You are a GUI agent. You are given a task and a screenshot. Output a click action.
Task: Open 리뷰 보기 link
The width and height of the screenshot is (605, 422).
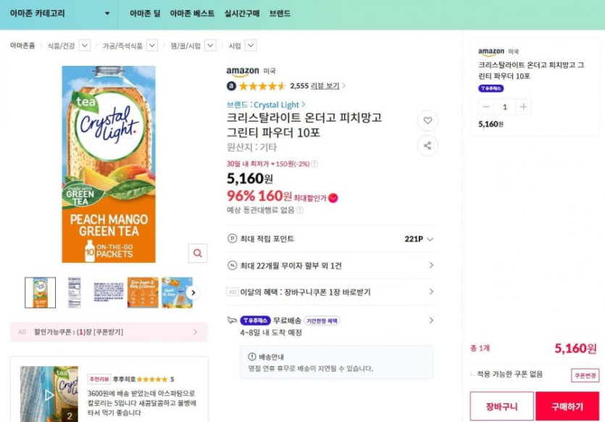coord(327,85)
